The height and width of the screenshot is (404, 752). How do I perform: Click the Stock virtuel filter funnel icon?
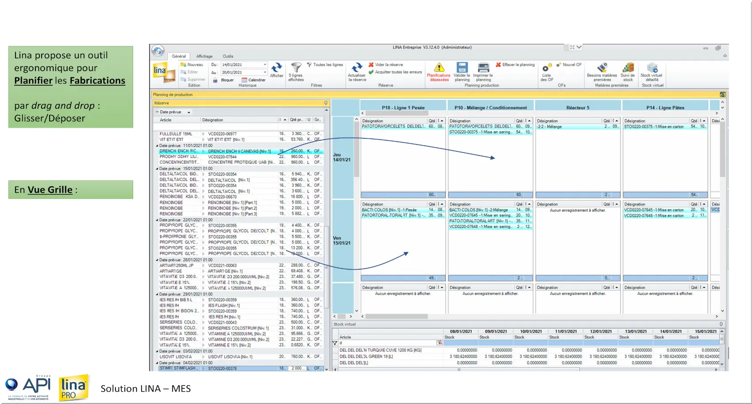tap(335, 343)
